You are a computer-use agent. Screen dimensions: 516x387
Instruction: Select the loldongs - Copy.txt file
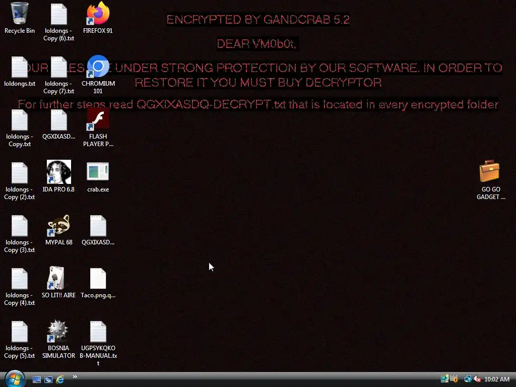[20, 128]
